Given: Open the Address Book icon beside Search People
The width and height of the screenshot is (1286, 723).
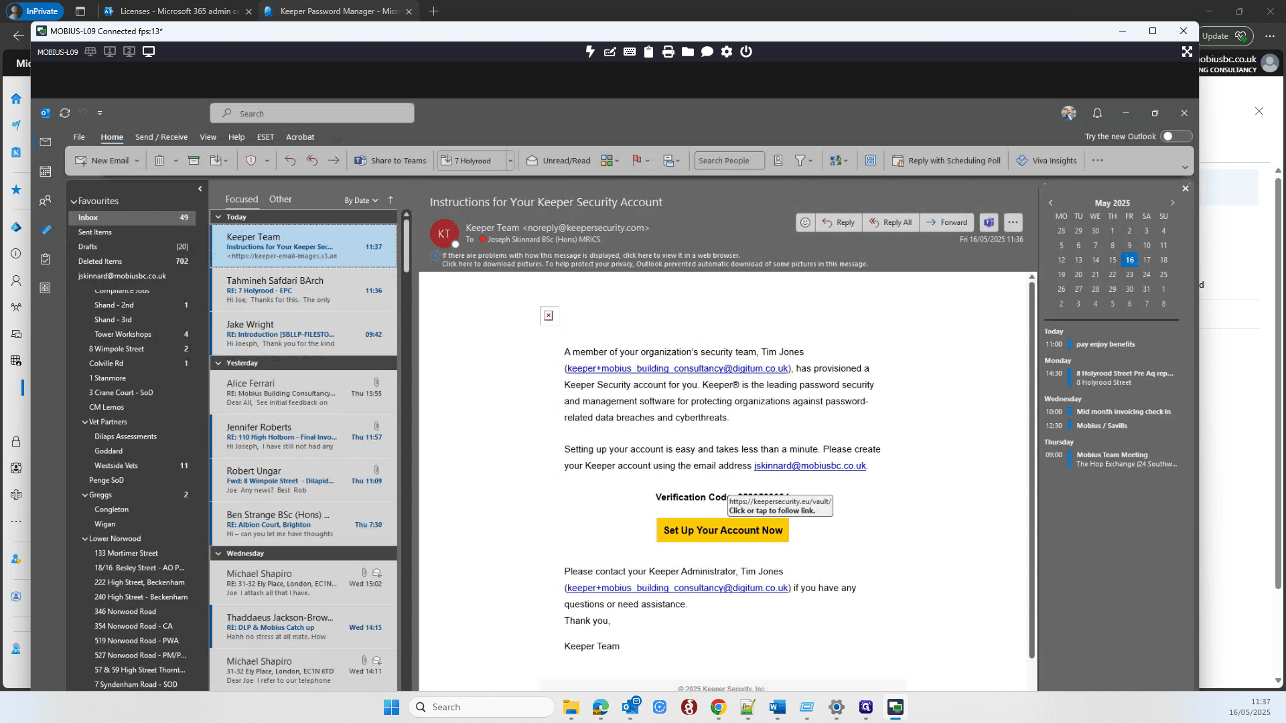Looking at the screenshot, I should tap(778, 161).
